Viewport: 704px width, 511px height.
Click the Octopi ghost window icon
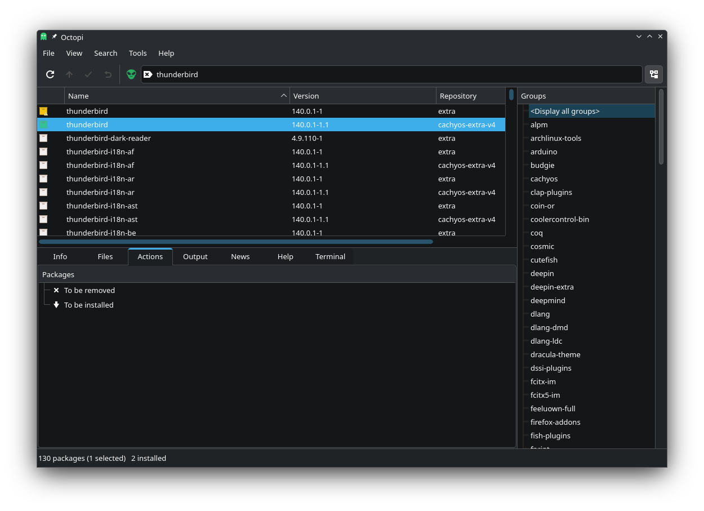pyautogui.click(x=44, y=37)
